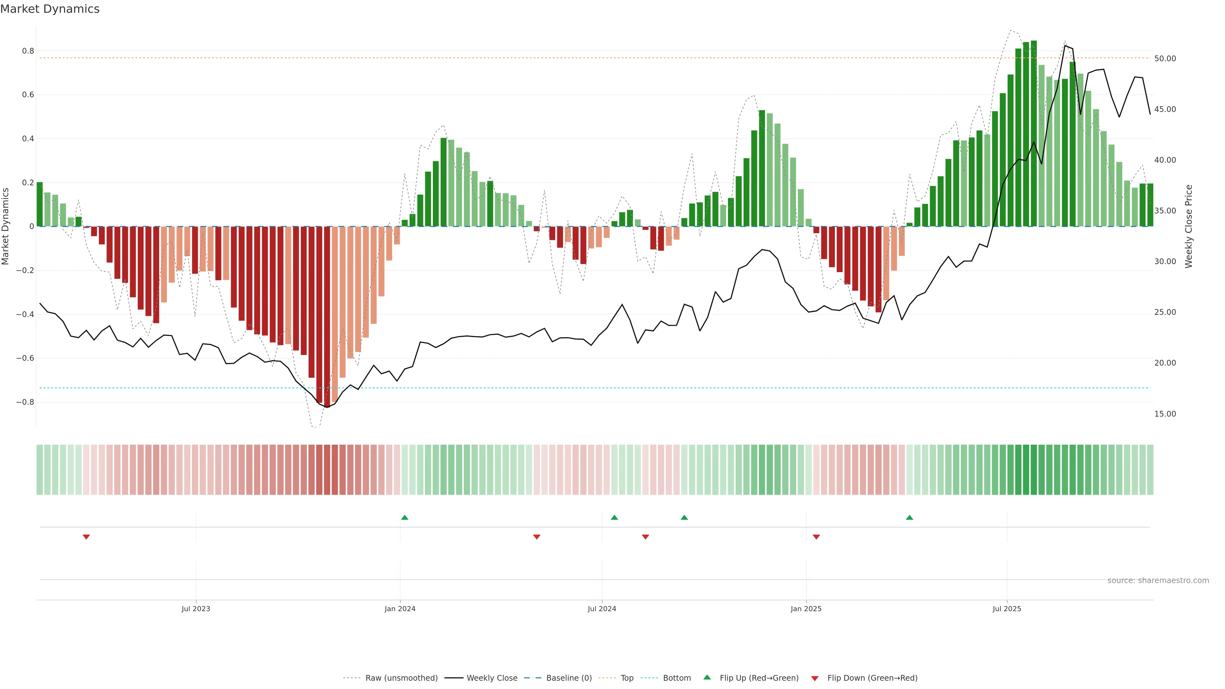Click the Jan 2024 x-axis label
The width and height of the screenshot is (1225, 689).
tap(400, 609)
